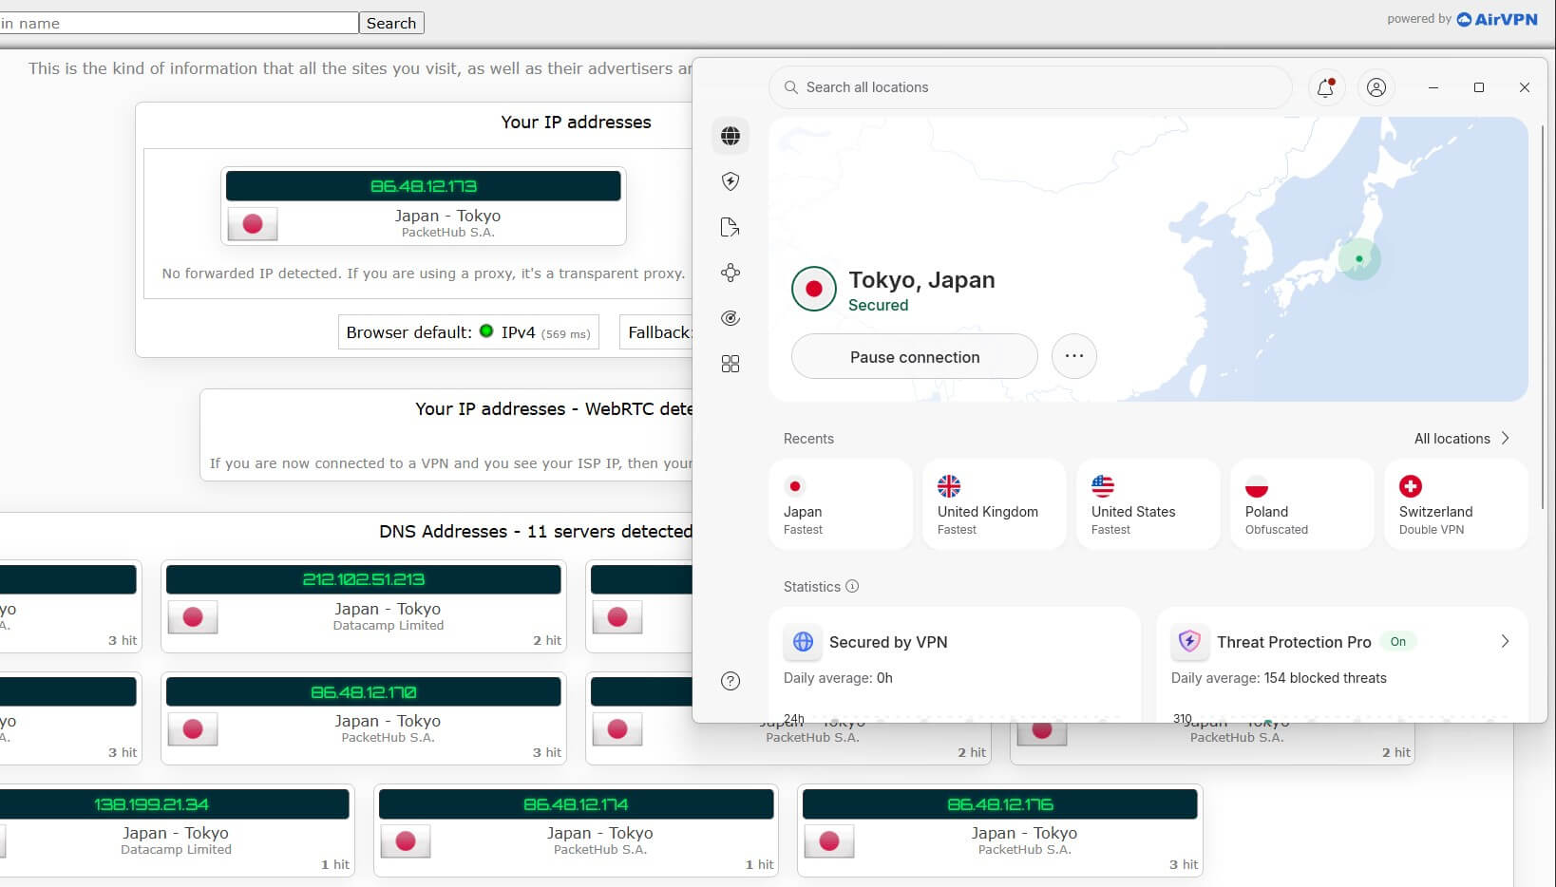Click the 'Tokyo, Japan' connection title
This screenshot has height=887, width=1556.
click(921, 280)
